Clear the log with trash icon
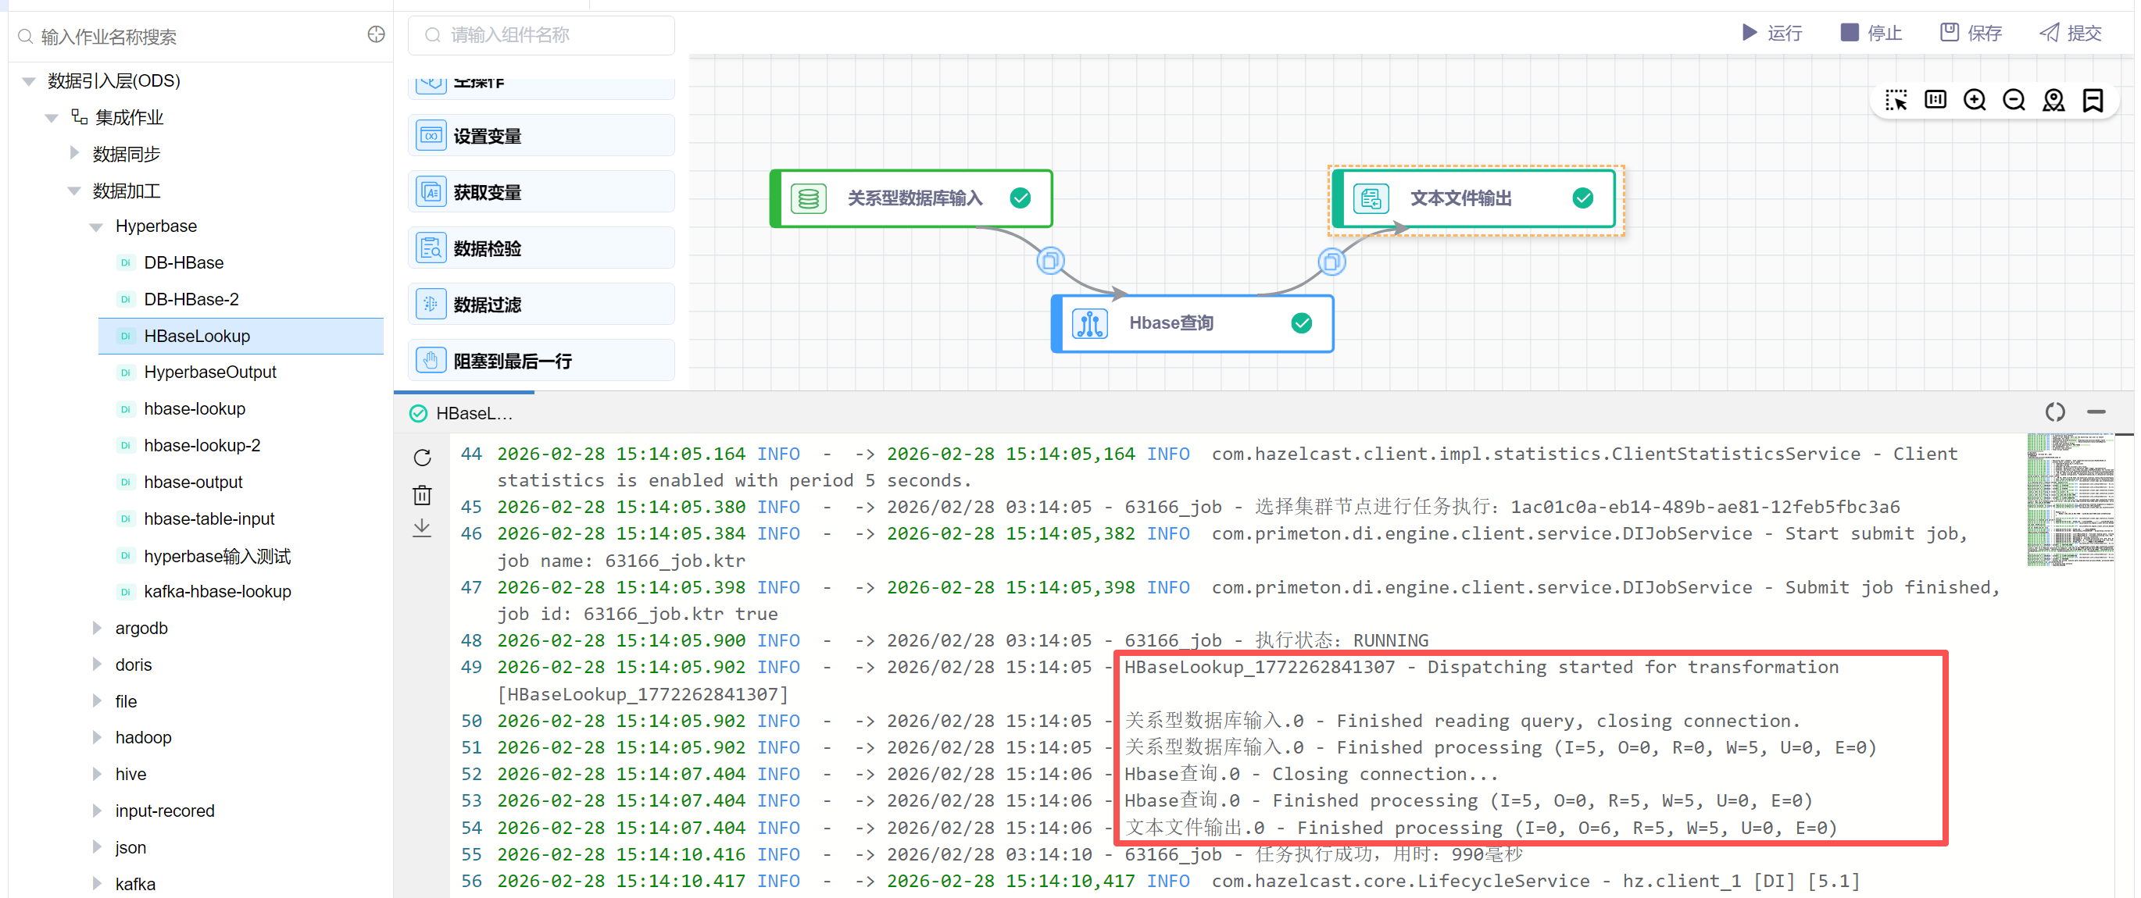 (x=422, y=495)
